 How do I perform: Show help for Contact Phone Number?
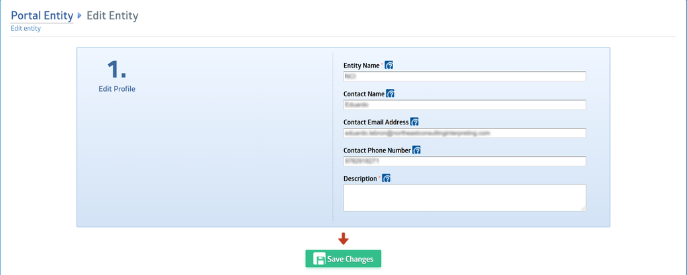pyautogui.click(x=416, y=151)
